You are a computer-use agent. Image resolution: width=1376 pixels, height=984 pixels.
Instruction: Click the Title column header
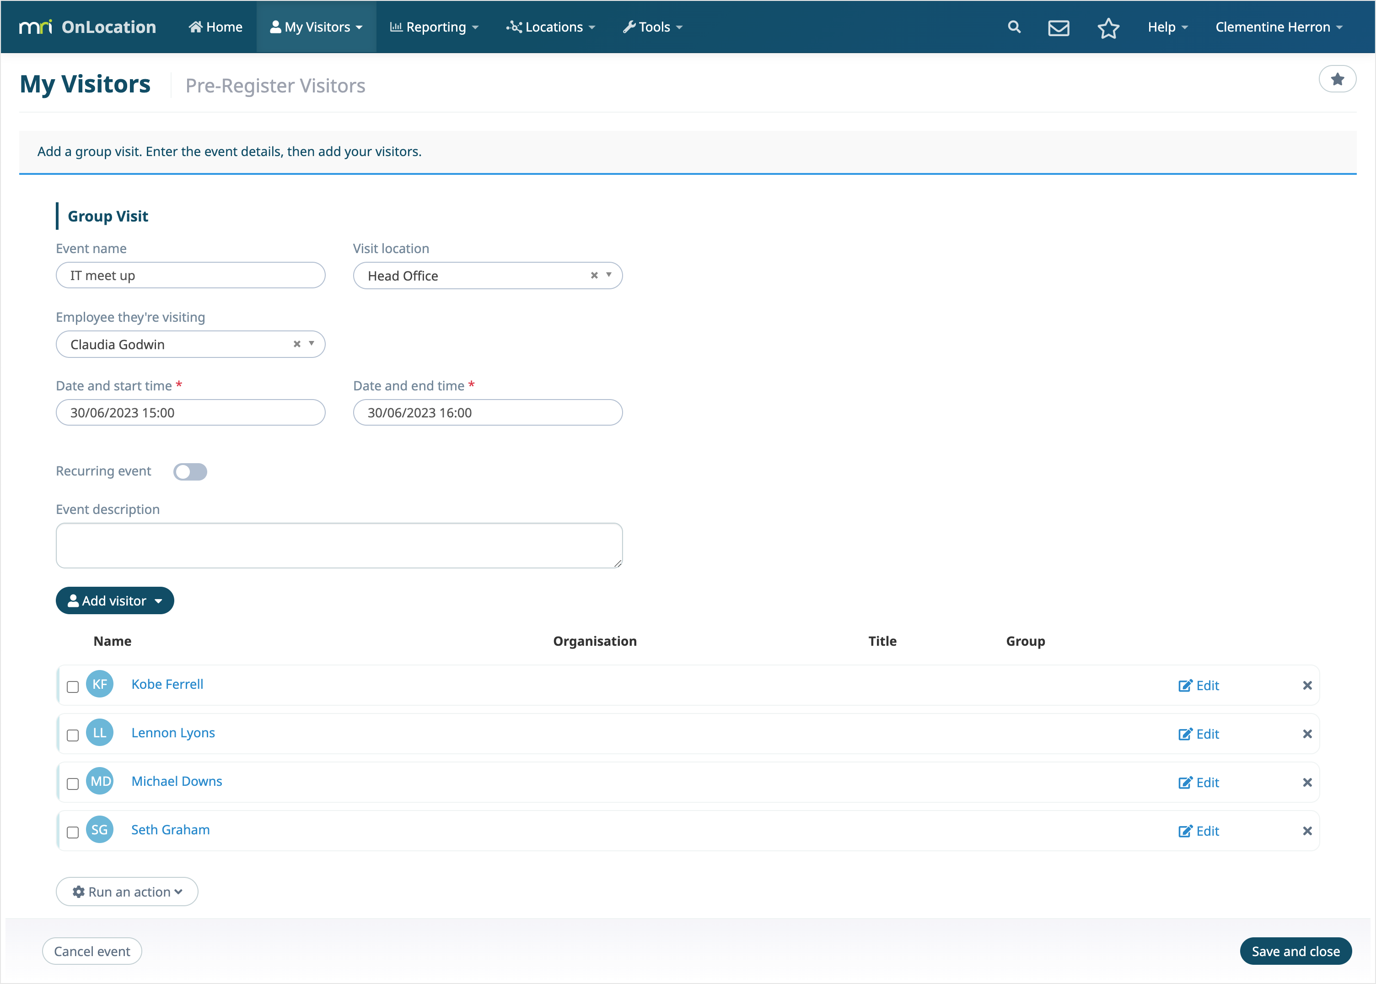coord(882,641)
